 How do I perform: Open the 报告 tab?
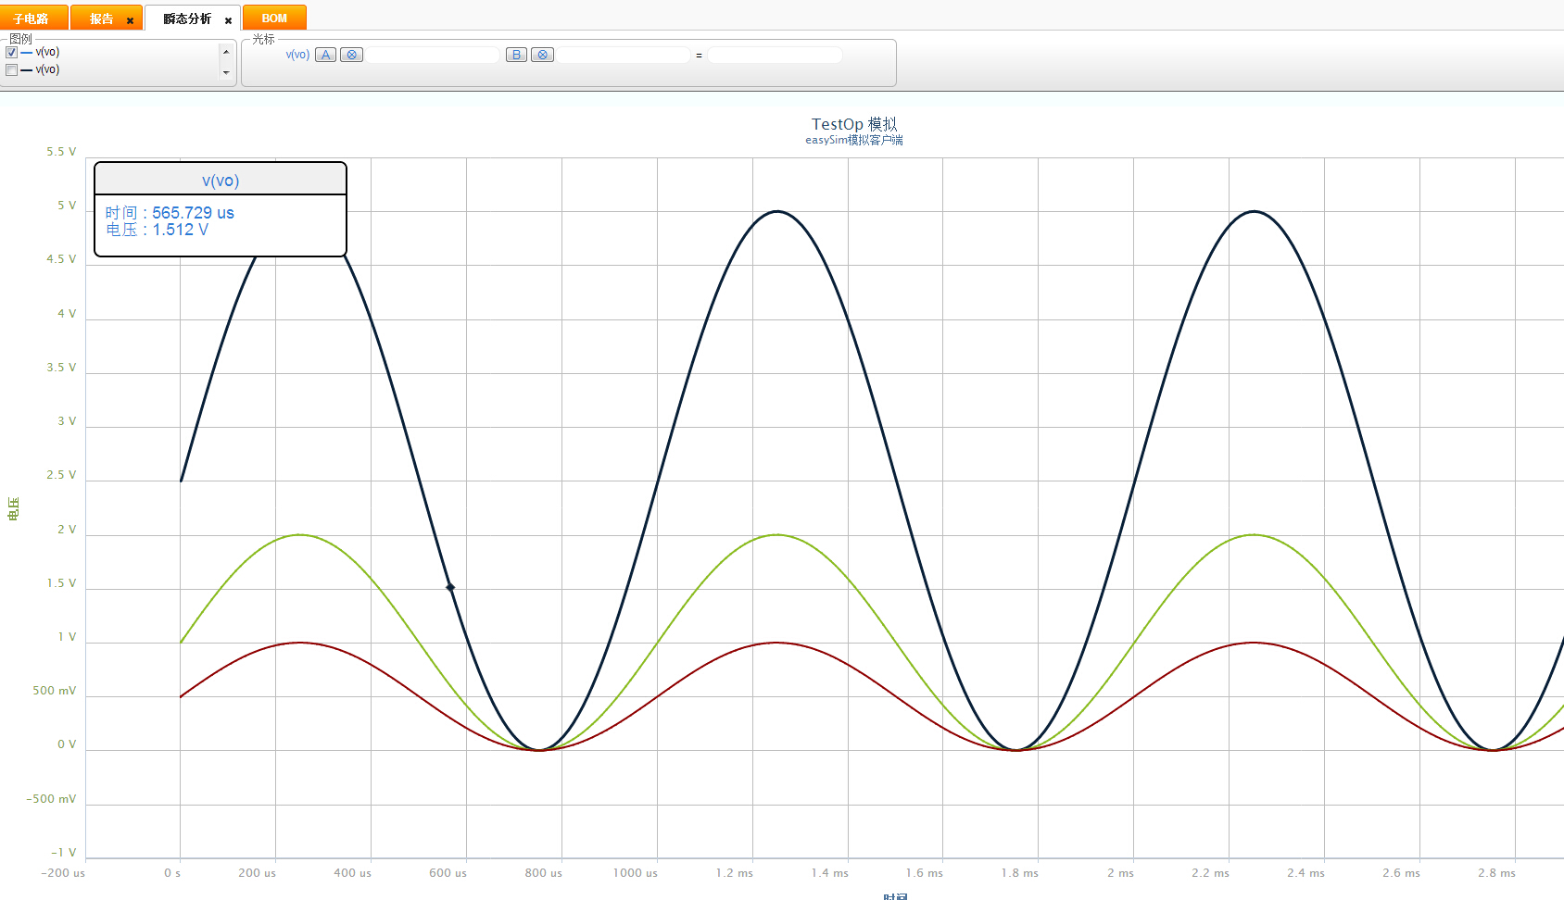[101, 19]
